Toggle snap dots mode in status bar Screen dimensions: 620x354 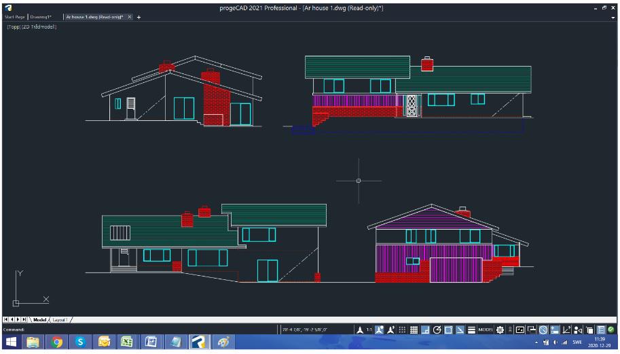pos(402,330)
